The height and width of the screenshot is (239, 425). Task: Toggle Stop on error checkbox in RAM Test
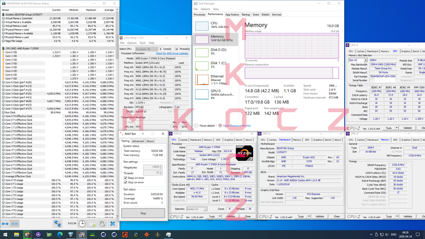[126, 182]
